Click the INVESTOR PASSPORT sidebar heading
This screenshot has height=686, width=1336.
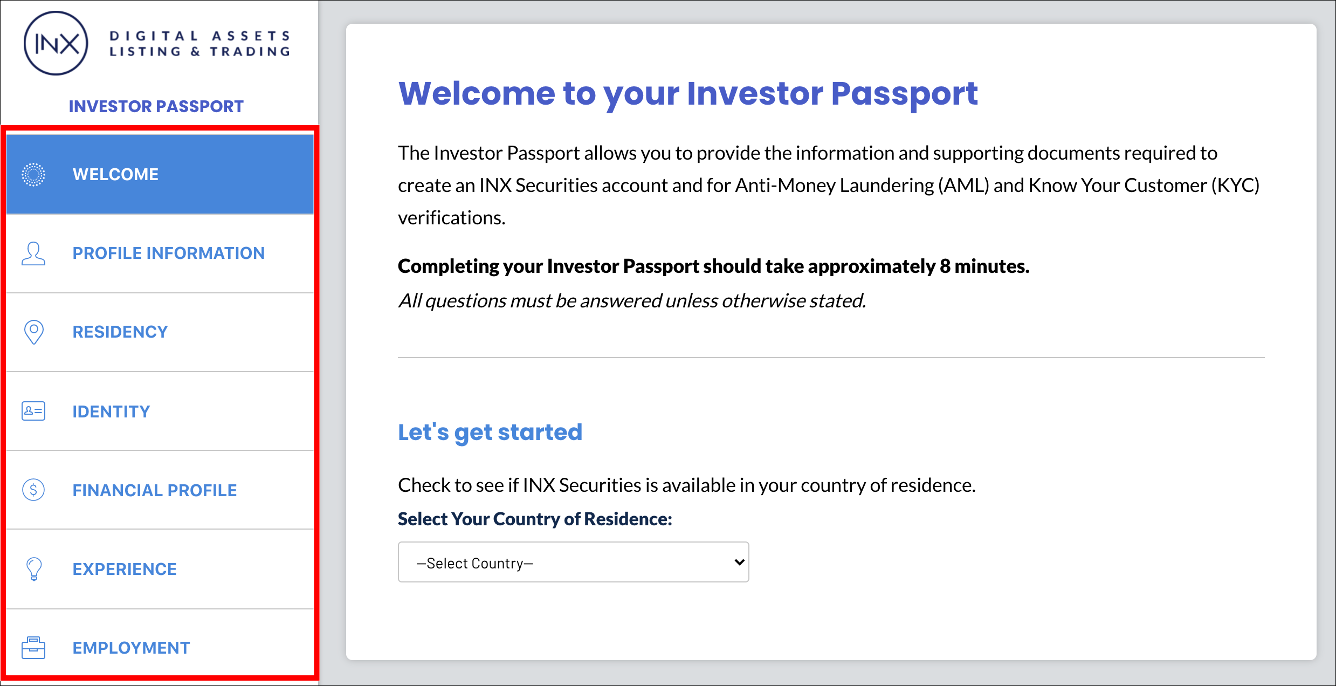(x=156, y=106)
